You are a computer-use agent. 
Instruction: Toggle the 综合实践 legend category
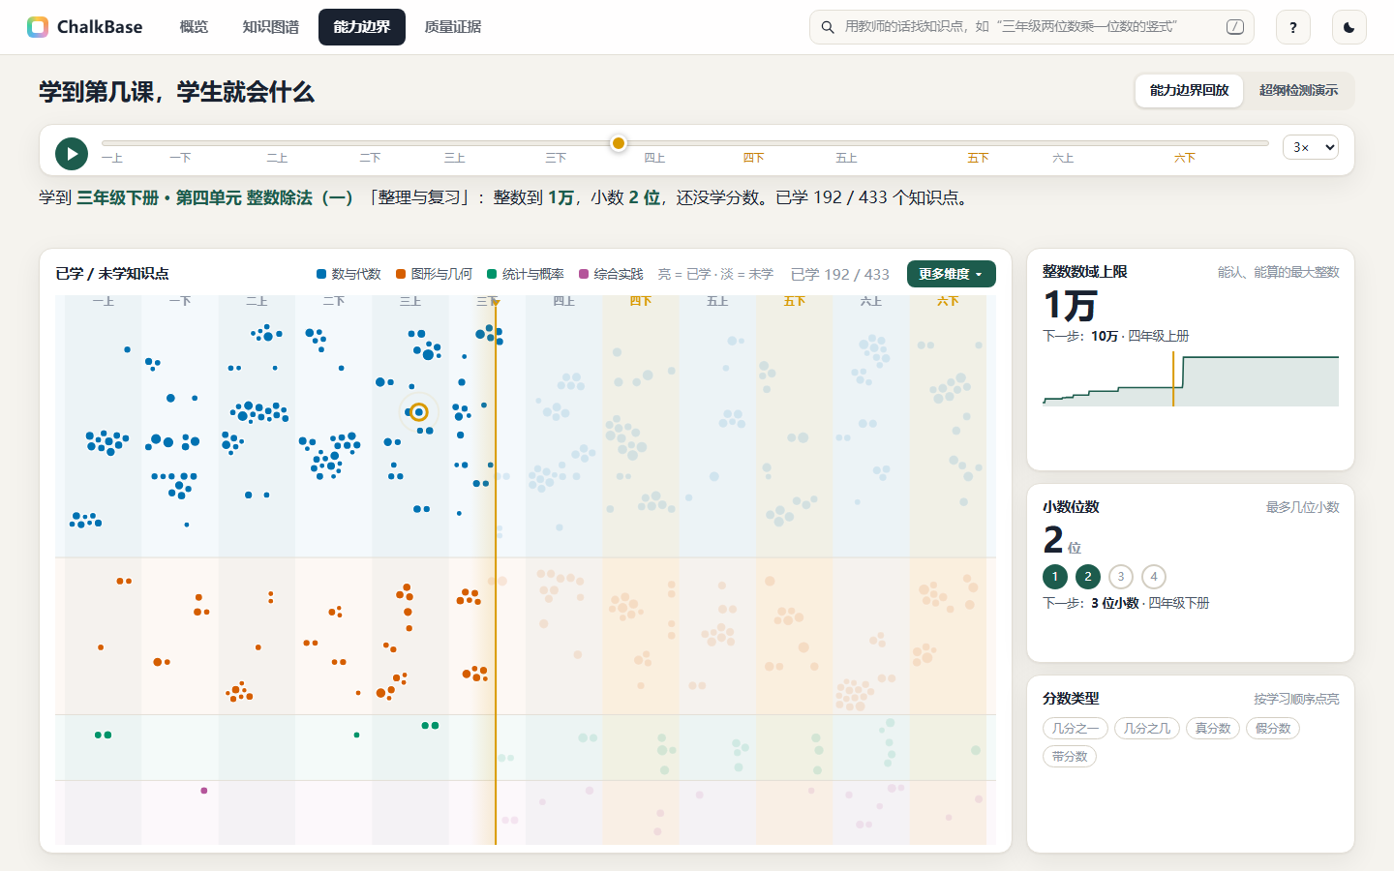[x=611, y=274]
